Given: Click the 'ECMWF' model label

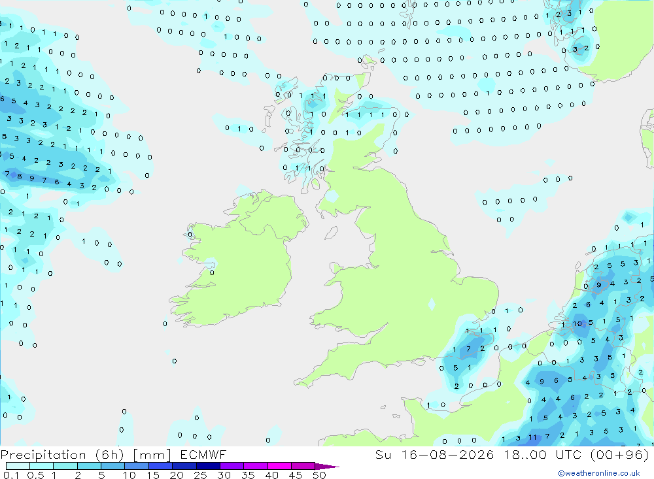Looking at the screenshot, I should tap(203, 454).
